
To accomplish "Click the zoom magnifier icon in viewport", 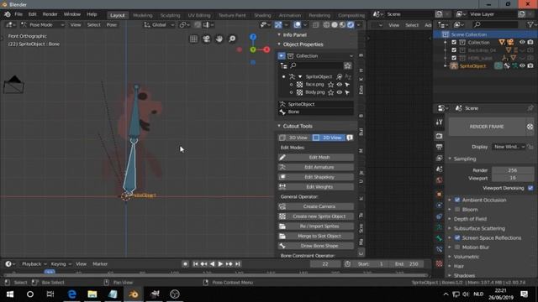I will coord(232,39).
